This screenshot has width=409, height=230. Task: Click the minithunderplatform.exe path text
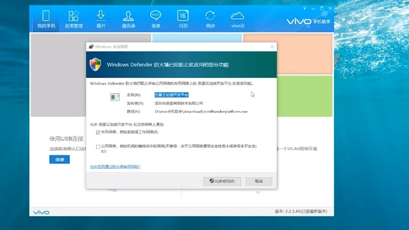201,112
